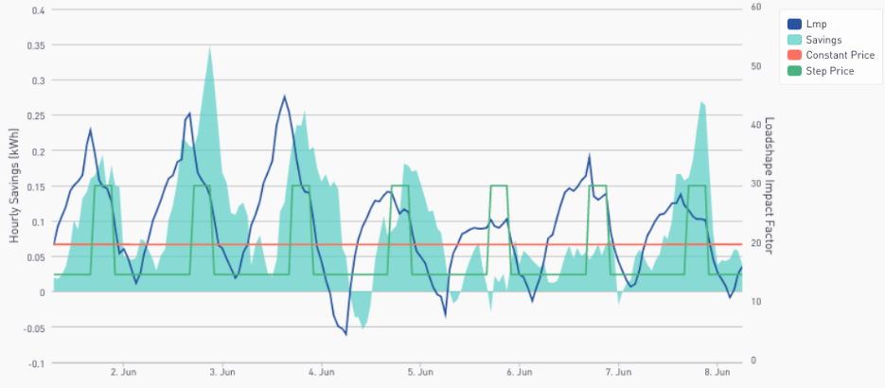
Task: Select the 6. Jun x-axis date label
Action: (520, 372)
